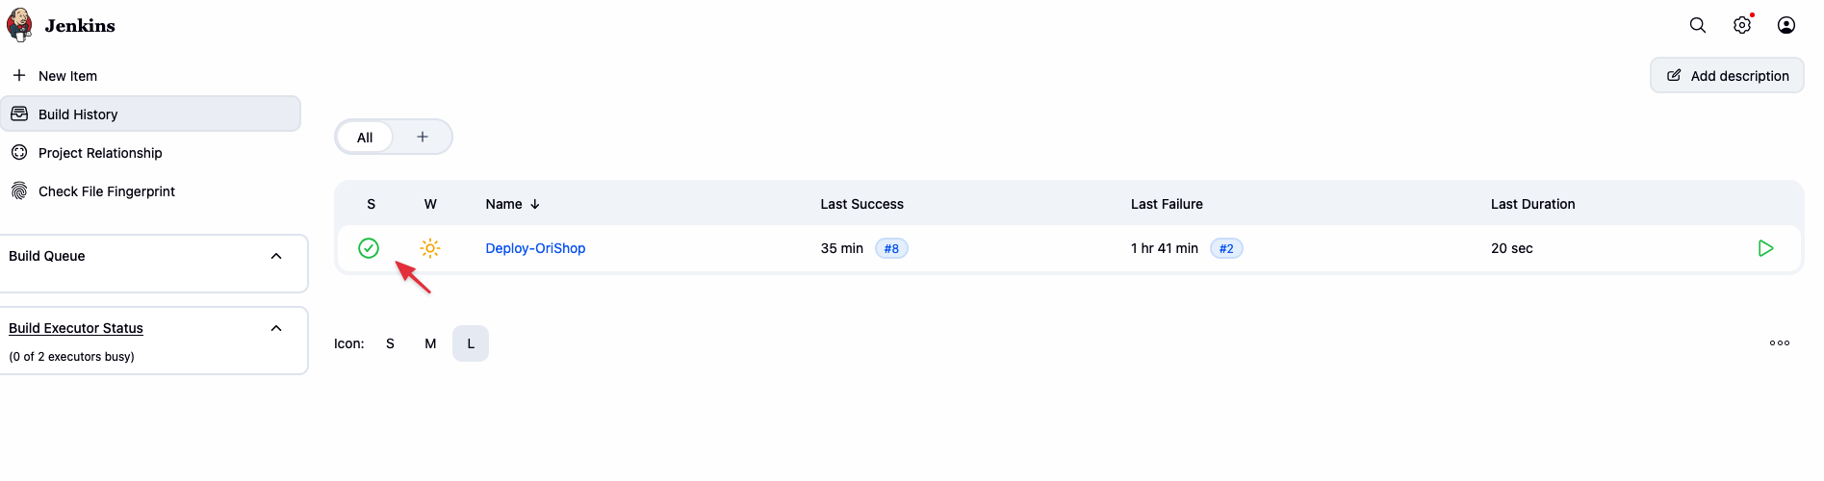Click the sunny weather health icon
Viewport: 1824px width, 481px height.
click(x=430, y=248)
